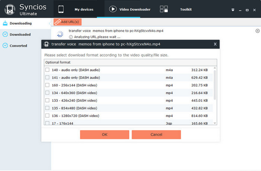Close the format selection dialog
The image size is (261, 171).
(x=215, y=44)
